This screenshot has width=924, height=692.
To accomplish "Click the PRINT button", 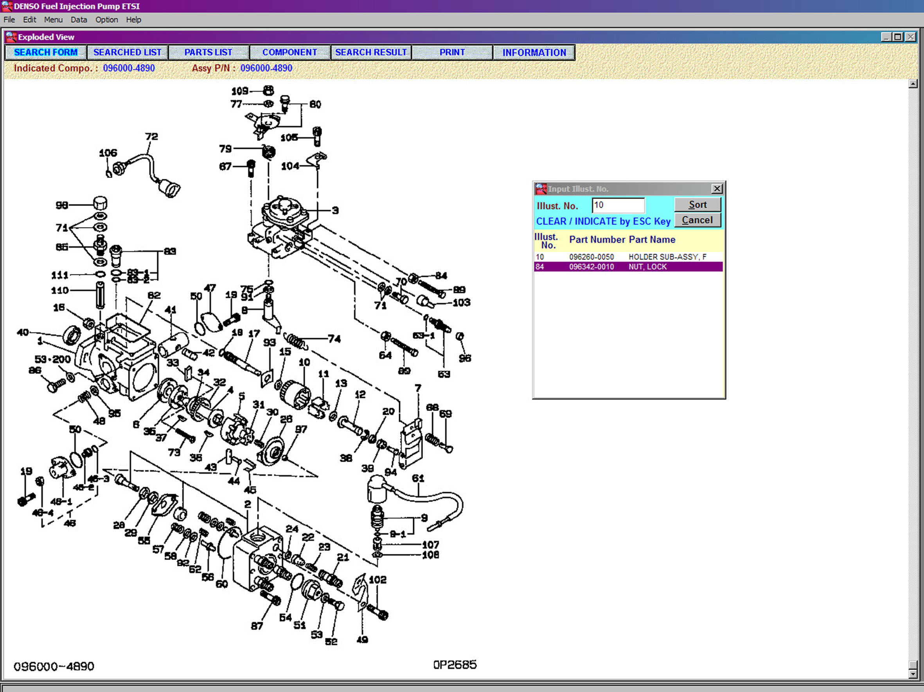I will click(x=452, y=52).
